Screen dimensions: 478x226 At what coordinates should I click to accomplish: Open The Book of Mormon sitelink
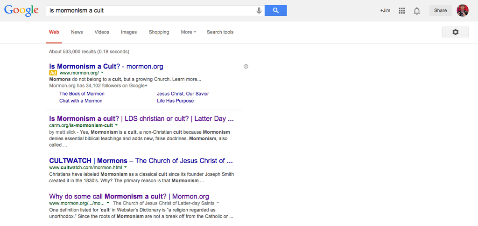click(82, 94)
